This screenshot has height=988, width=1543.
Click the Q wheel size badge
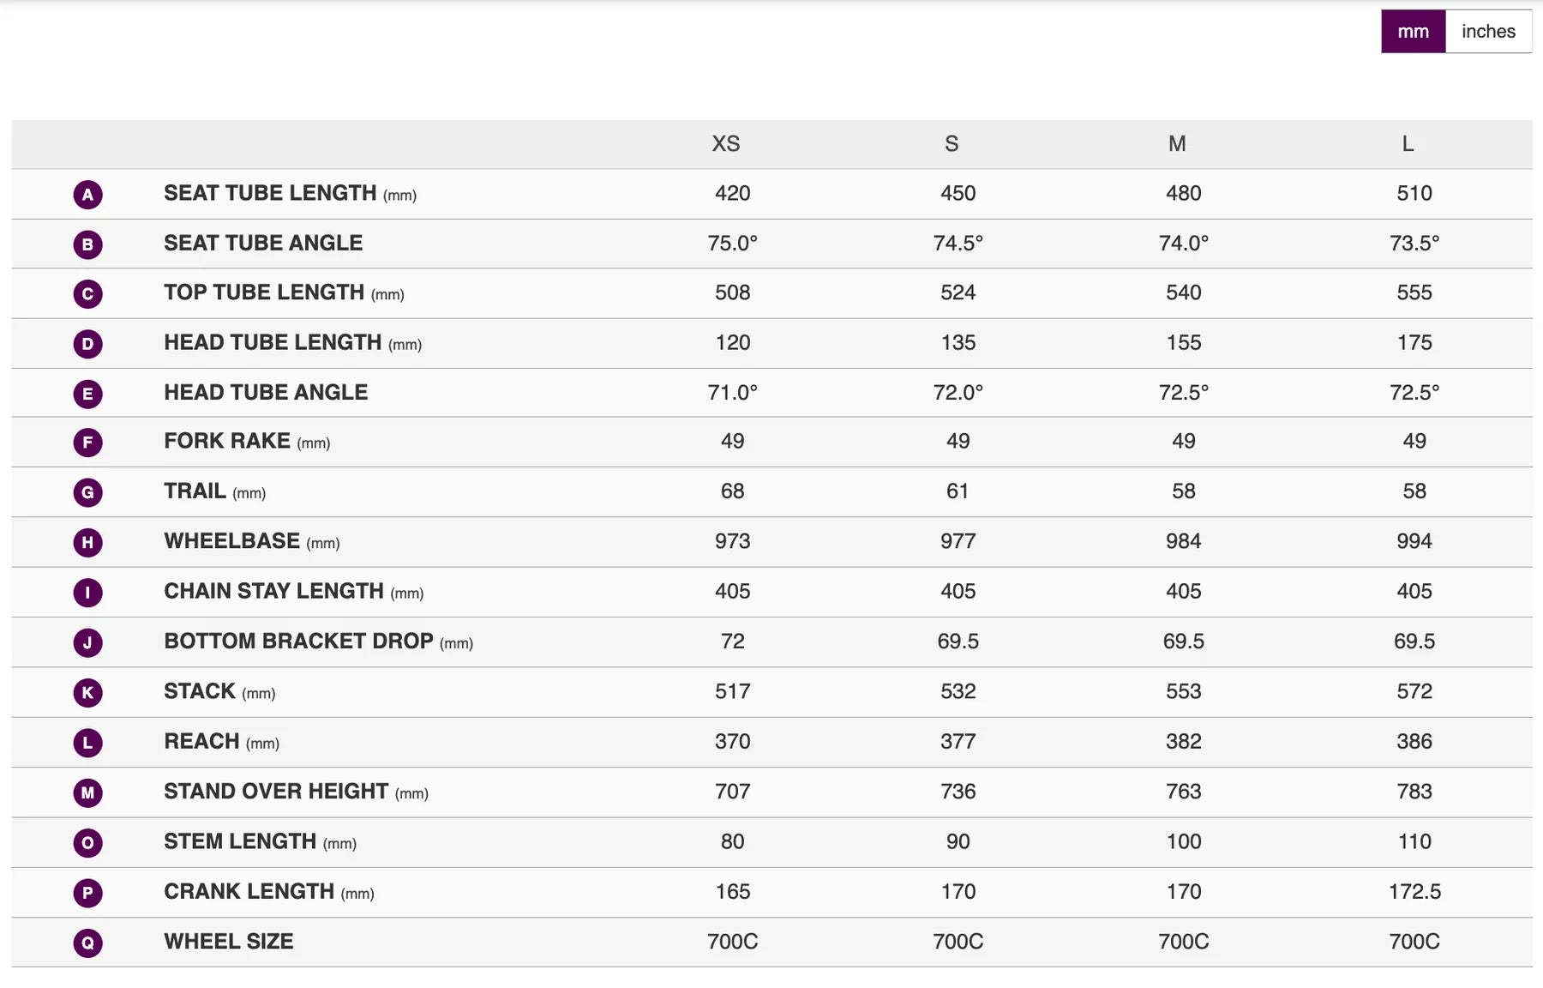click(87, 943)
